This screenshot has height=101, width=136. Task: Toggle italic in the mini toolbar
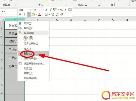point(24,14)
